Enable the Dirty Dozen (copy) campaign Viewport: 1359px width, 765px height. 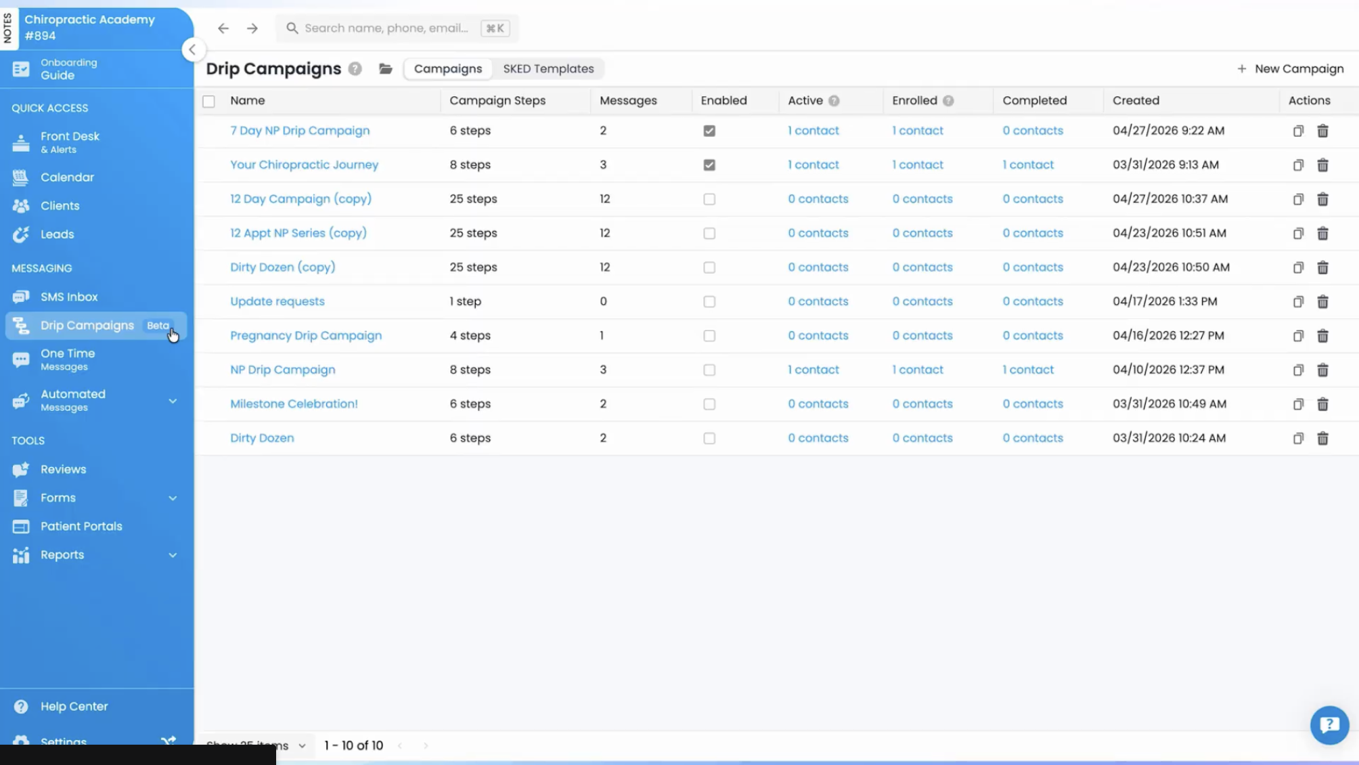[x=709, y=267]
